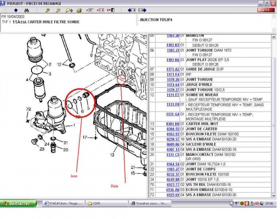Viewport: 280px width, 219px height.
Task: Select callout 20 pressure switch in diagram
Action: point(65,150)
